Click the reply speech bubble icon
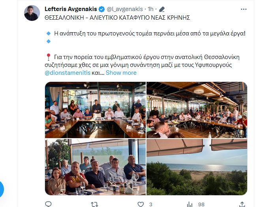 [x=48, y=204]
